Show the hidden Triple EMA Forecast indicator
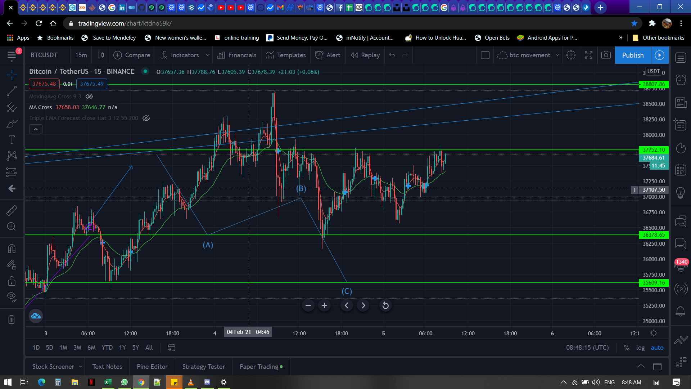Screen dimensions: 691x389 pyautogui.click(x=146, y=118)
